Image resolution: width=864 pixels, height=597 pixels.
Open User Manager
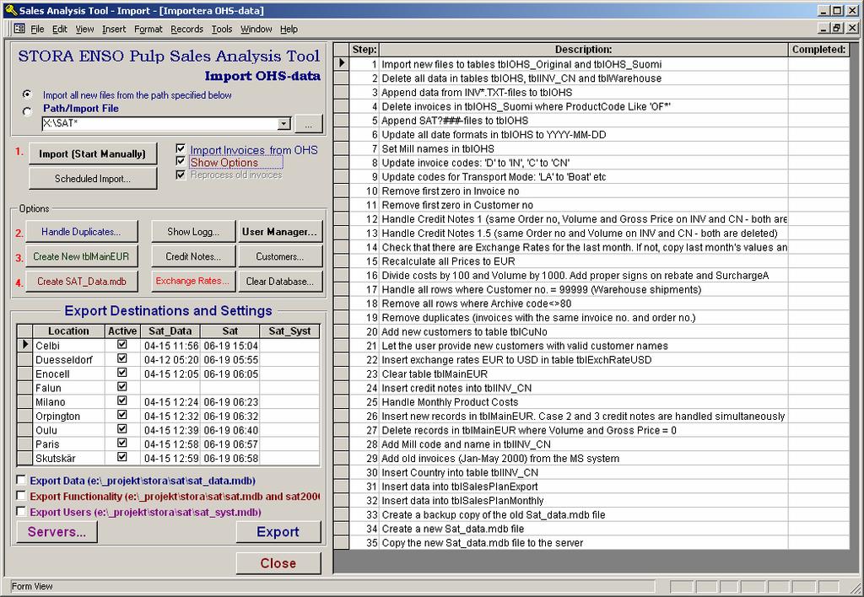pos(279,232)
